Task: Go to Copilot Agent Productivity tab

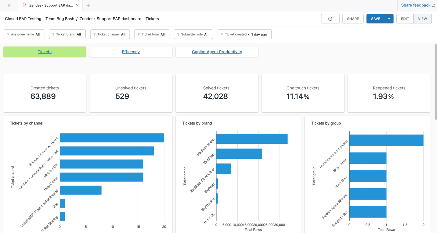Action: tap(217, 52)
